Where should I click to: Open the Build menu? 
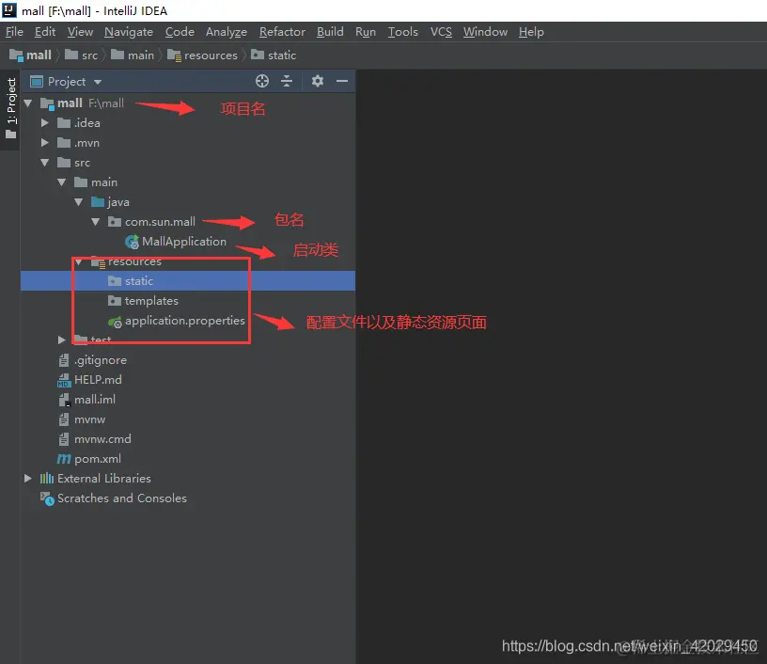click(330, 32)
